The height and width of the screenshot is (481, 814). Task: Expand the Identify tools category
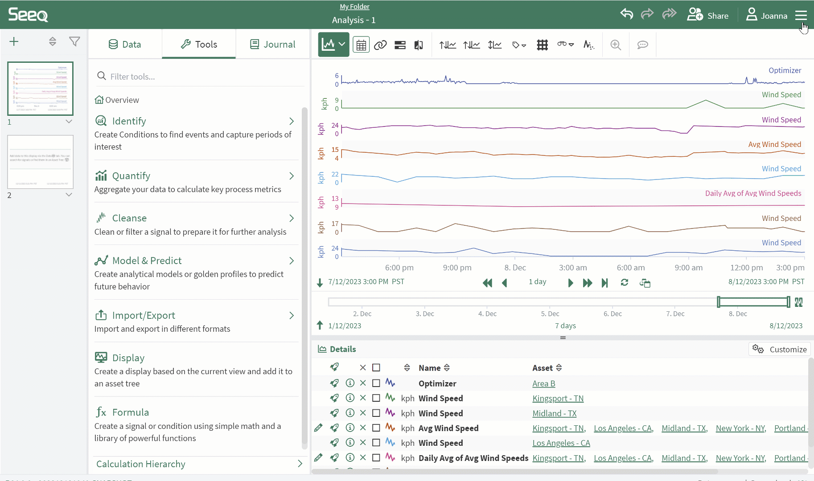tap(291, 121)
